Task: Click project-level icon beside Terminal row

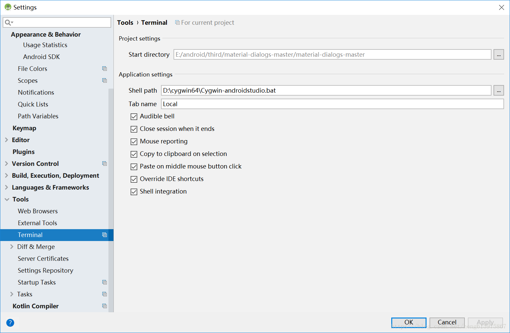Action: point(105,235)
